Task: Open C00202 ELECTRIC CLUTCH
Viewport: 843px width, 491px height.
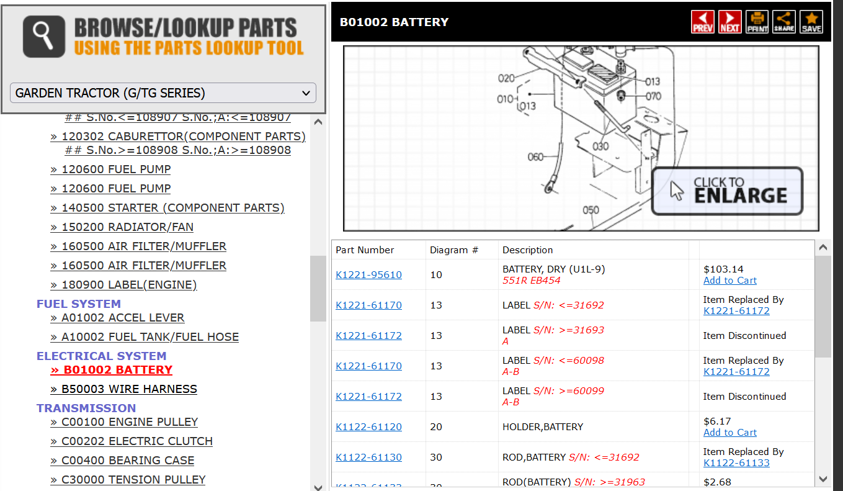Action: click(x=132, y=441)
